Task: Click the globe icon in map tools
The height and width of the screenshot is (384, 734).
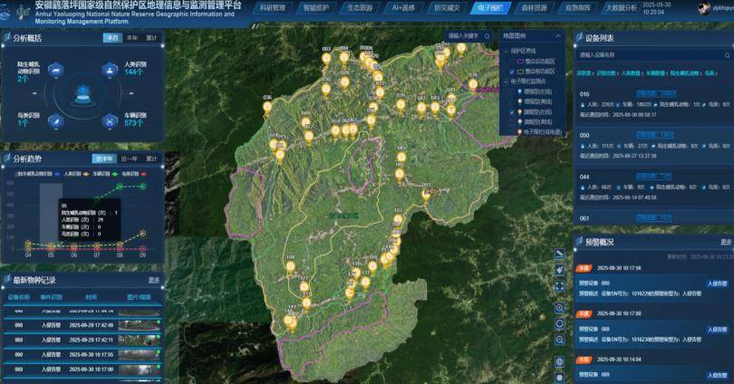Action: [x=560, y=362]
